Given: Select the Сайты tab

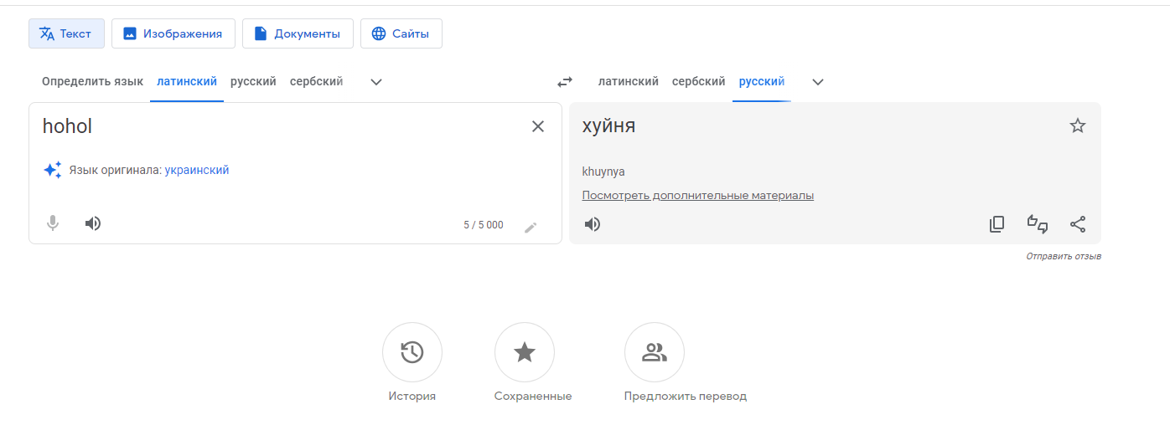Looking at the screenshot, I should click(401, 33).
